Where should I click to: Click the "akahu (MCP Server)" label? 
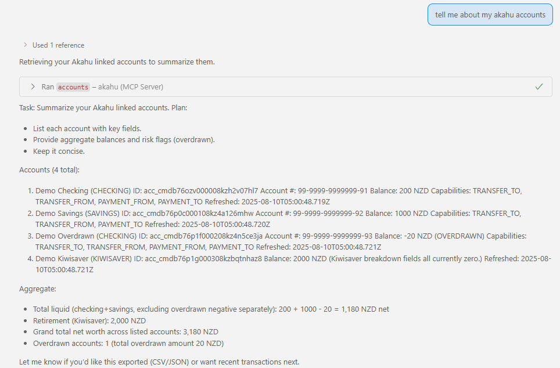pyautogui.click(x=131, y=87)
